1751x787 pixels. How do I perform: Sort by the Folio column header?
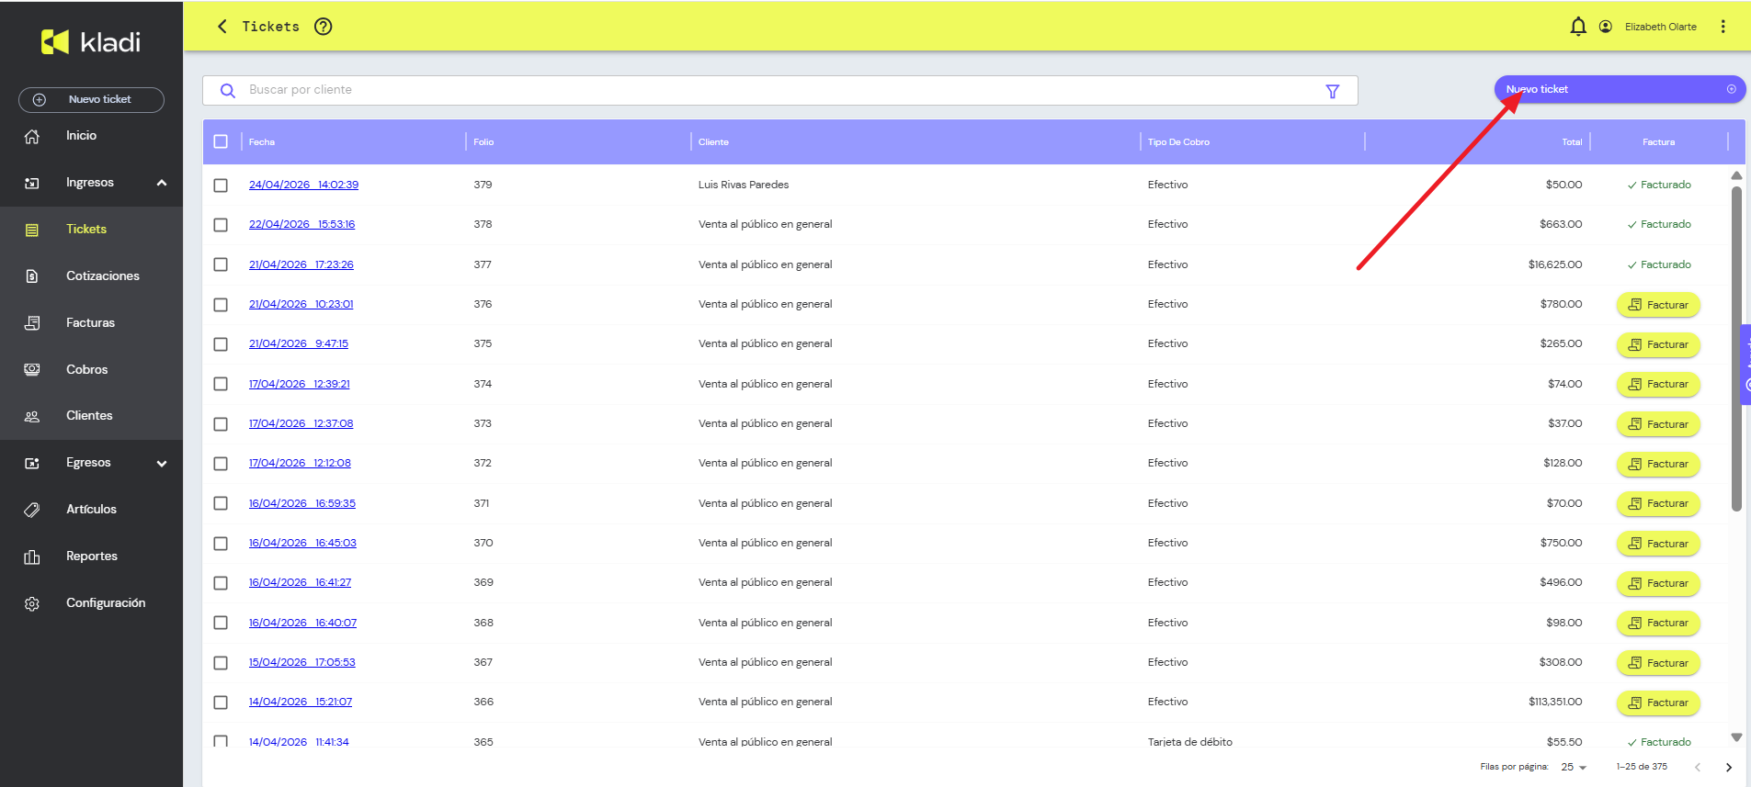(483, 142)
